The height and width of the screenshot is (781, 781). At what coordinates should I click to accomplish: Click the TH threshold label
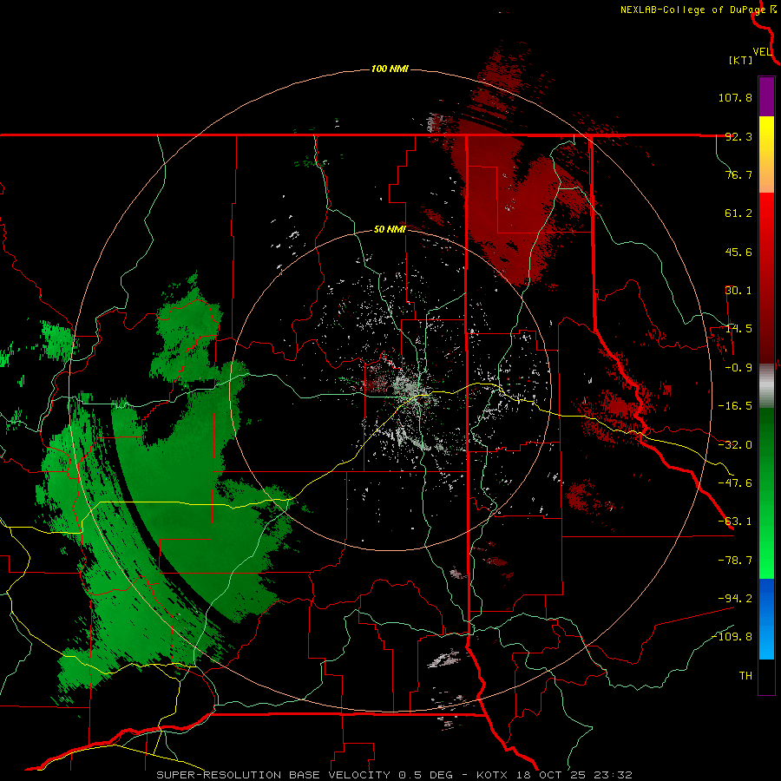point(745,676)
